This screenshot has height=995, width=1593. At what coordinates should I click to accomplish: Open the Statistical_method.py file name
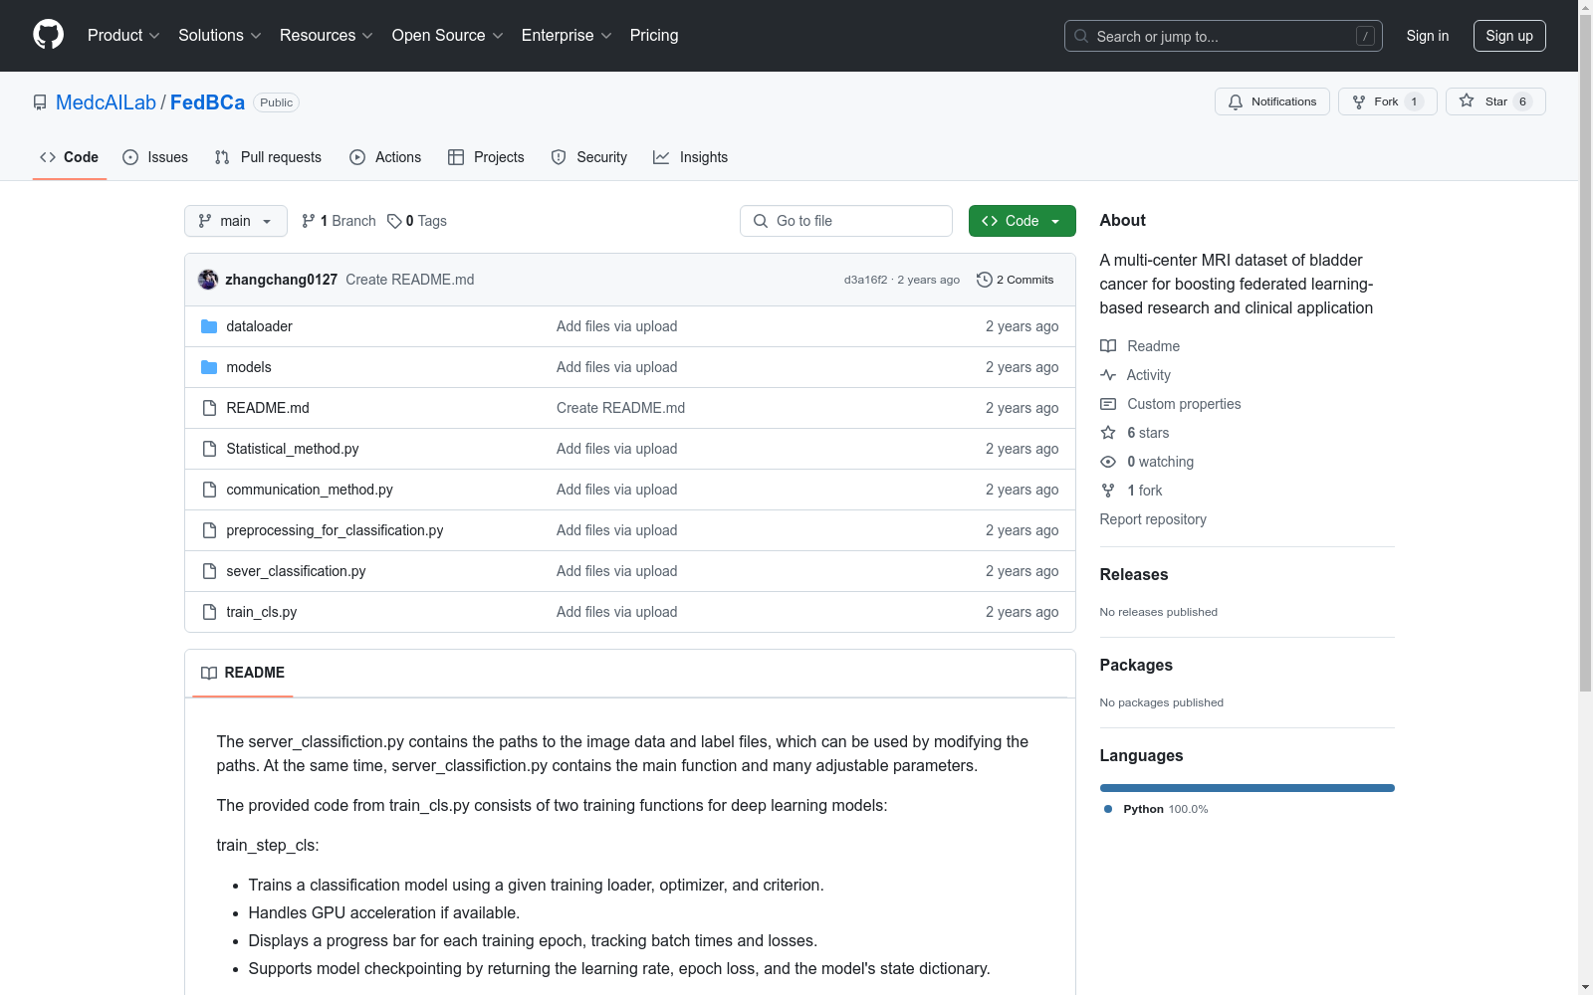tap(293, 449)
